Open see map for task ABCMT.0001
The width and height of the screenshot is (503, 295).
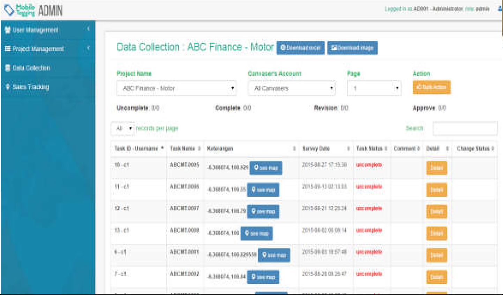coord(274,255)
